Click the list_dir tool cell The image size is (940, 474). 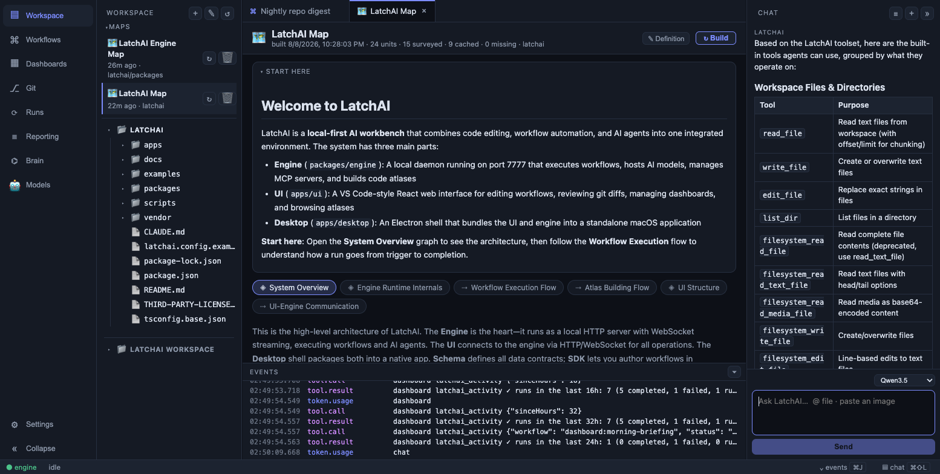(x=794, y=218)
